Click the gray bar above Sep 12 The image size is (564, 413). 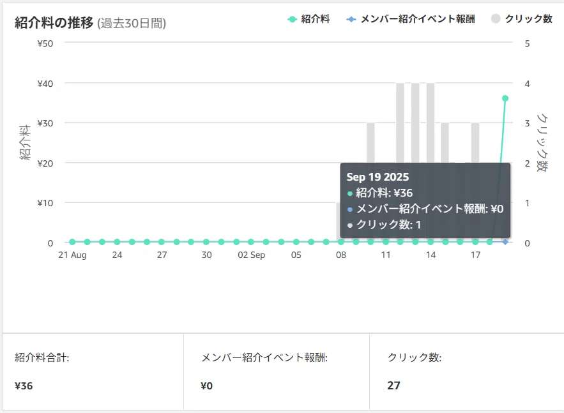(x=400, y=123)
